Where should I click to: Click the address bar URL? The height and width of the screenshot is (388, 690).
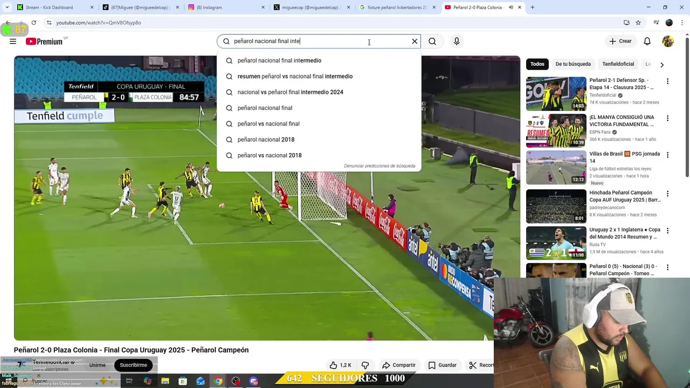(99, 23)
